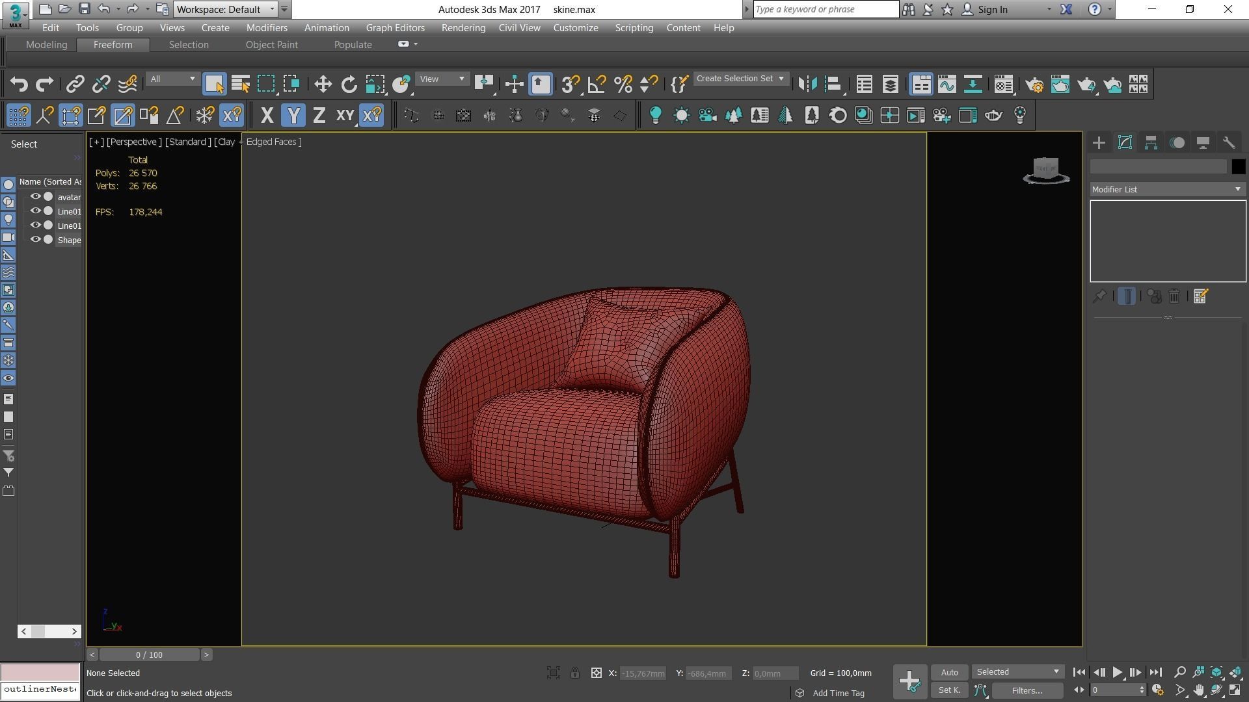
Task: Click the Play Animation button
Action: point(1117,673)
